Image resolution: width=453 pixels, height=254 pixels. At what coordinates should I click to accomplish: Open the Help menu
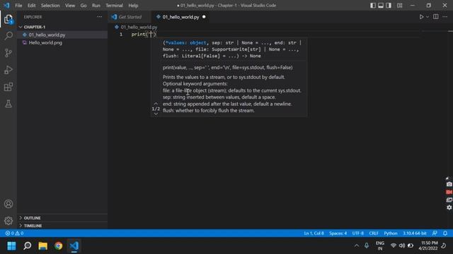pos(133,6)
